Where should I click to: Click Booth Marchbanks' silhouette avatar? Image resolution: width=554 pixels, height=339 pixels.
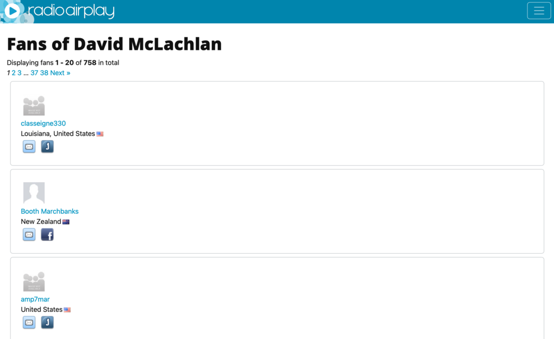tap(34, 193)
